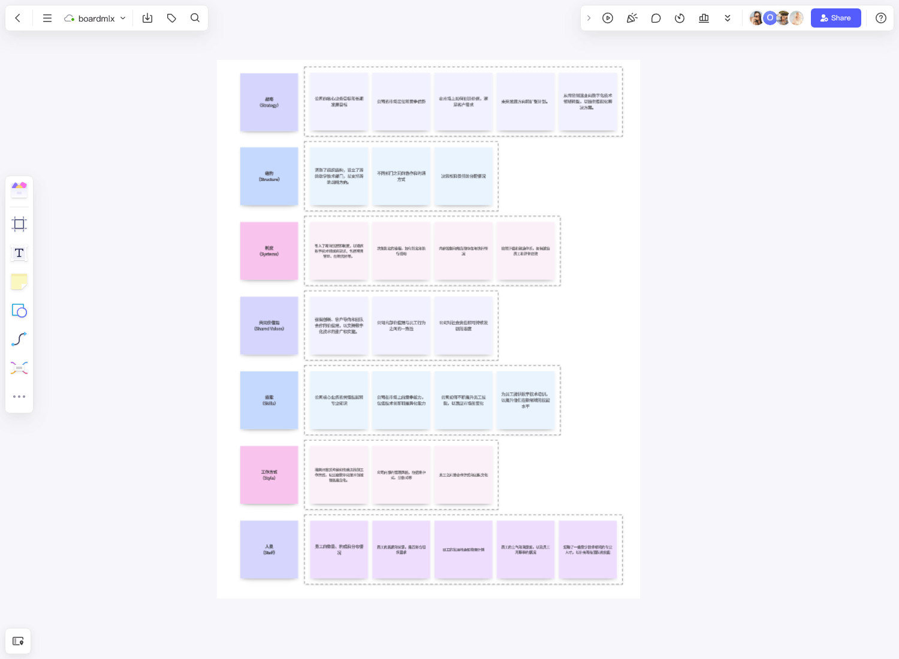The height and width of the screenshot is (659, 899).
Task: Select the curved Connector line tool
Action: pyautogui.click(x=19, y=339)
